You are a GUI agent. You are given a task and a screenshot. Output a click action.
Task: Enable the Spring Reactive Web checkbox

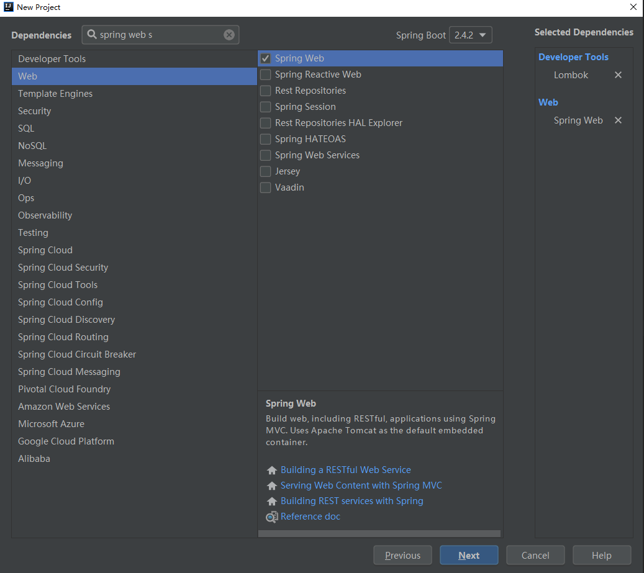tap(266, 74)
